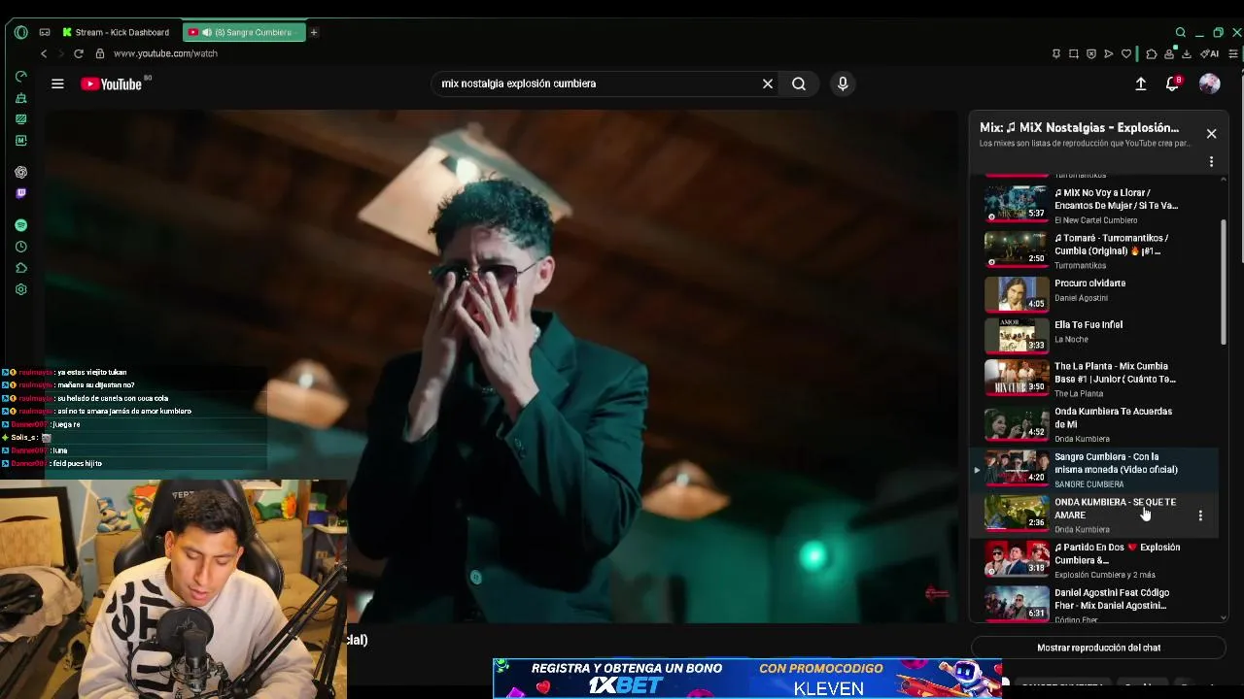Play Partido En Dos Explosión Cumbiera item

click(1096, 559)
